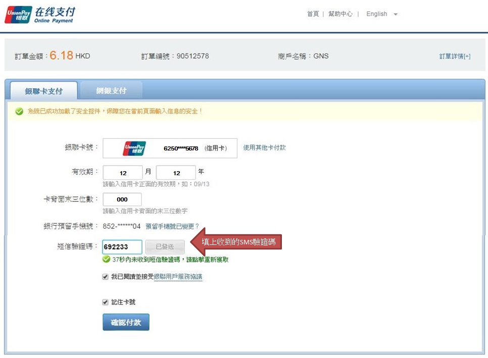Click order number 90512578 text
The image size is (488, 358).
(192, 56)
